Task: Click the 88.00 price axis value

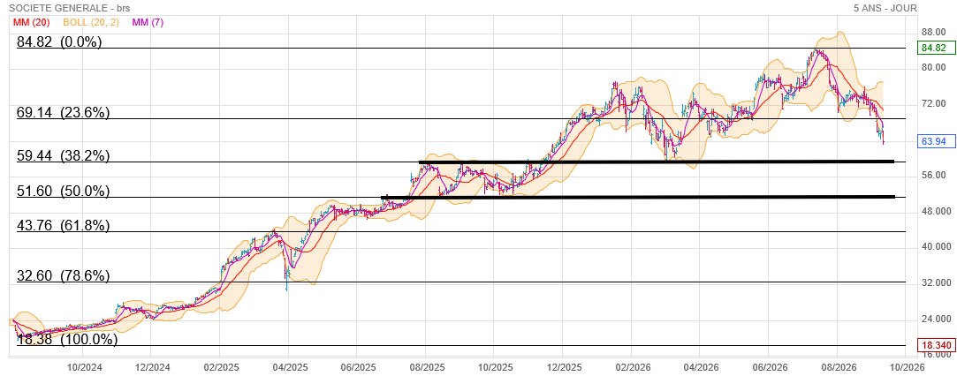Action: 934,32
